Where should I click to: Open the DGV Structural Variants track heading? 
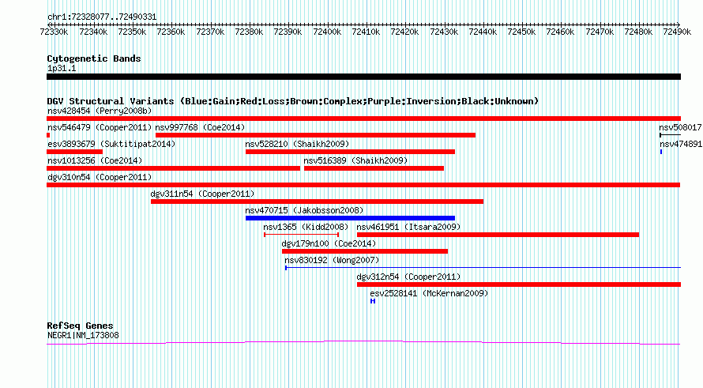293,101
